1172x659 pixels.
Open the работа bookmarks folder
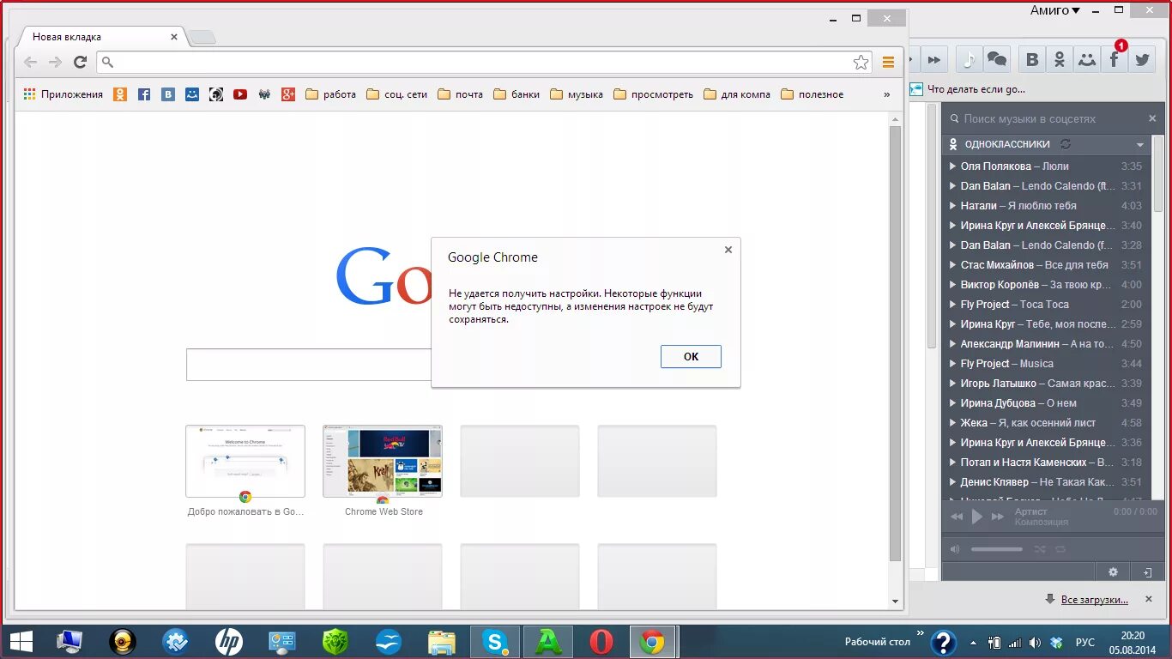[x=330, y=94]
